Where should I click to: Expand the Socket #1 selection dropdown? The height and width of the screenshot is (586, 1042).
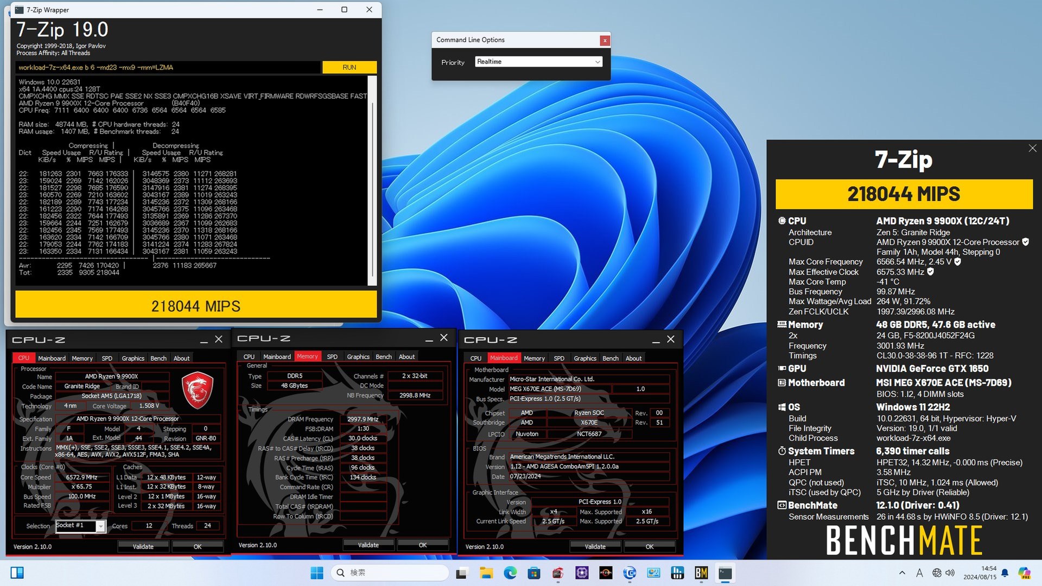(x=101, y=526)
